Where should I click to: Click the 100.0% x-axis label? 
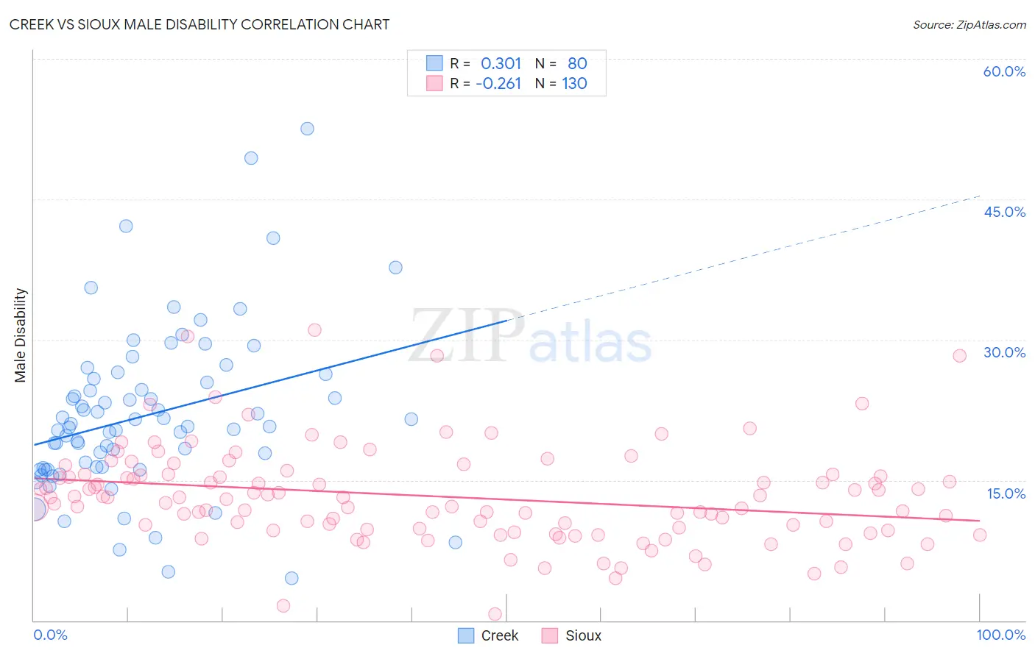coord(1001,635)
